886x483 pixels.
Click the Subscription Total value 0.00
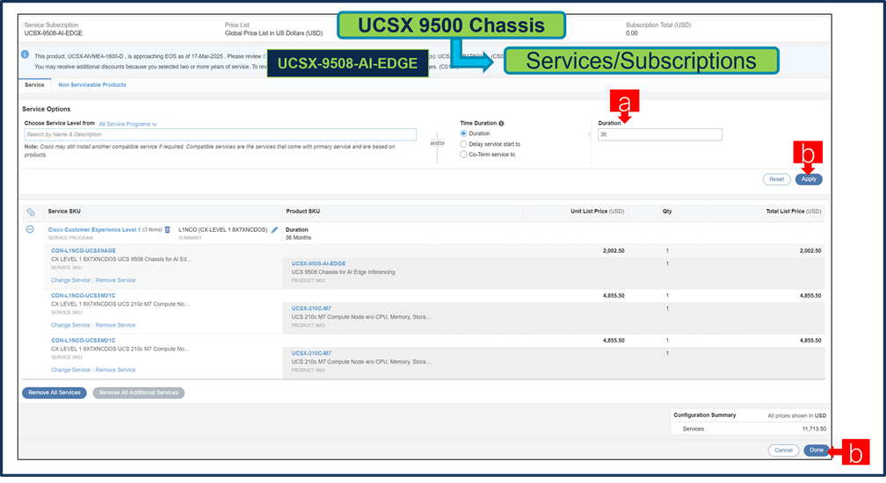[x=632, y=33]
